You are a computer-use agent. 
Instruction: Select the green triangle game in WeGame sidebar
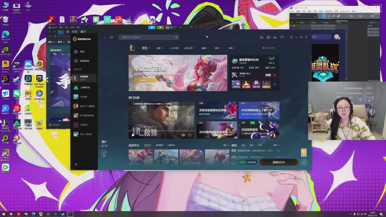pyautogui.click(x=83, y=88)
